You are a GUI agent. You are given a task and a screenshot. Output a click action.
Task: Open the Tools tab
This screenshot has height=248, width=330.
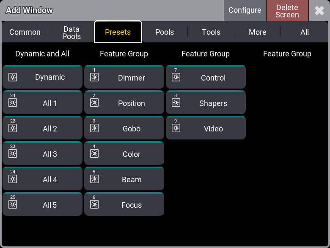click(x=211, y=32)
